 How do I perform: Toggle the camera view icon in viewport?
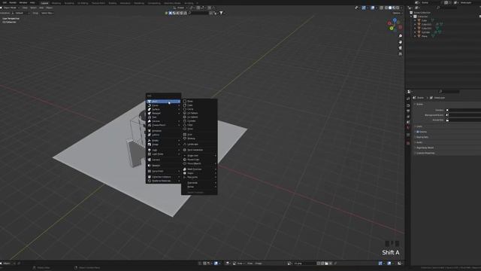(401, 48)
